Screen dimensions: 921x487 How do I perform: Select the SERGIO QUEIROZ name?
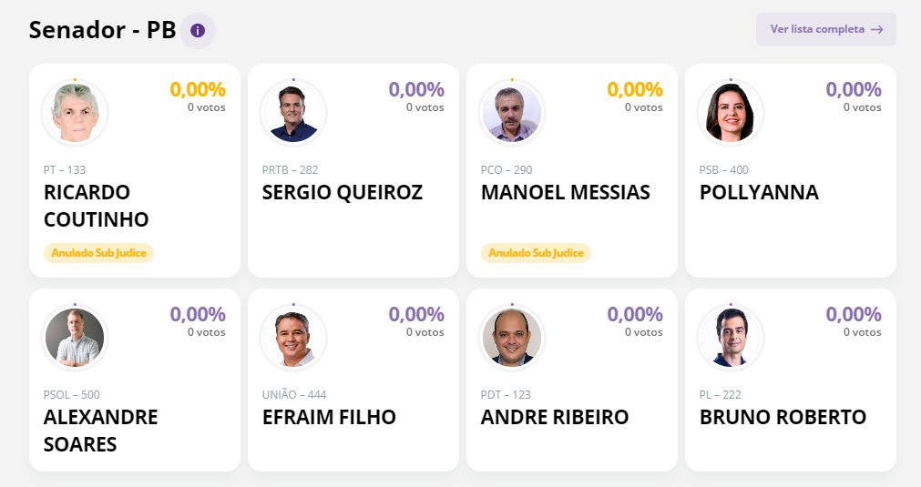click(x=343, y=193)
